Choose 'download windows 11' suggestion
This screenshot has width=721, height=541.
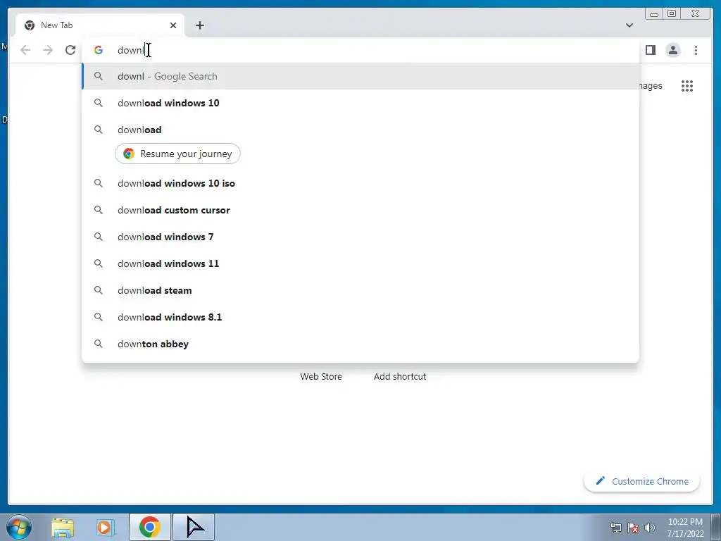[360, 263]
